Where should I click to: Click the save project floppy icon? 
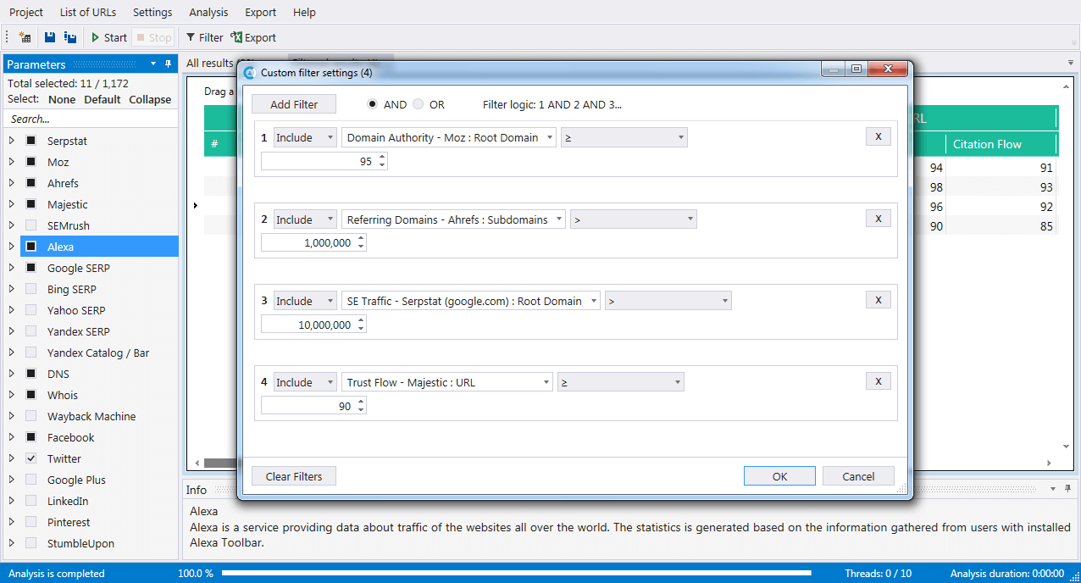(x=50, y=37)
